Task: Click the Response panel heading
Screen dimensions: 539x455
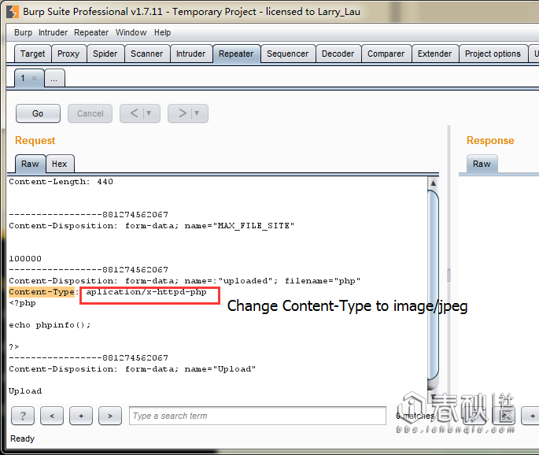Action: [x=490, y=140]
